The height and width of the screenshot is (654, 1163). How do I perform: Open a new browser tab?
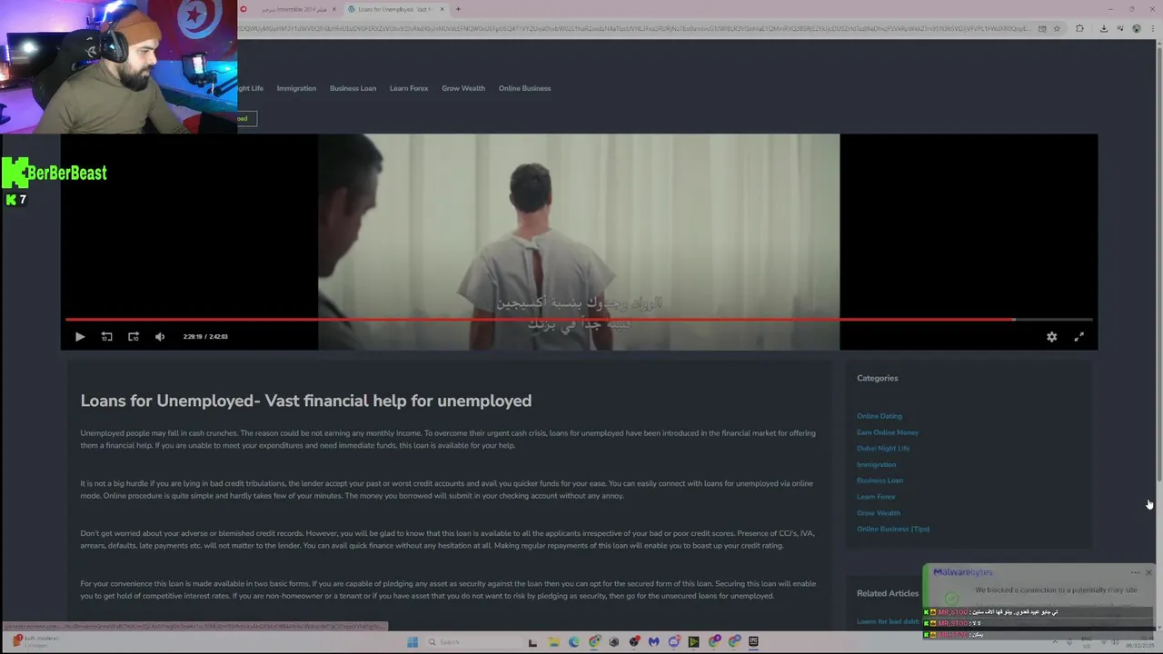(458, 9)
